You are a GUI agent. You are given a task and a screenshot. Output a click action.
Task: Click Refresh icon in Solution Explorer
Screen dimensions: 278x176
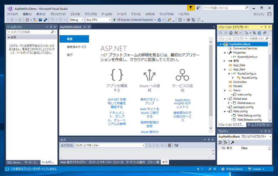(259, 33)
